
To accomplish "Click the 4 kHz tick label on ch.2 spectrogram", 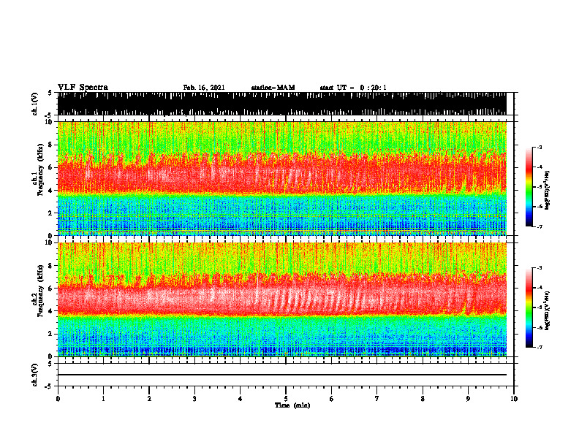I will tap(50, 311).
